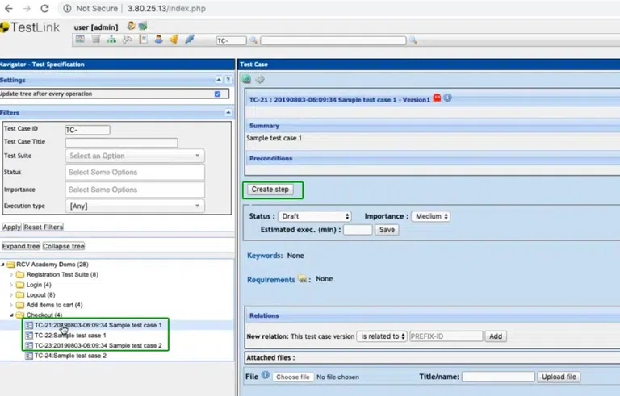
Task: Click the logout icon next to user [admin]
Action: [143, 26]
